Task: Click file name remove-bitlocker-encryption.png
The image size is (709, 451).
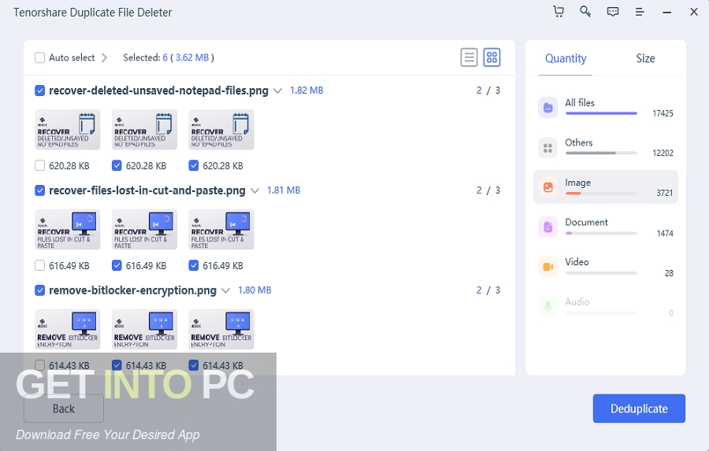Action: pos(132,290)
